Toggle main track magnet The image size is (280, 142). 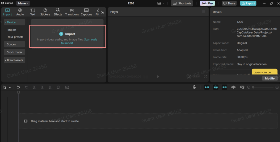(x=207, y=87)
